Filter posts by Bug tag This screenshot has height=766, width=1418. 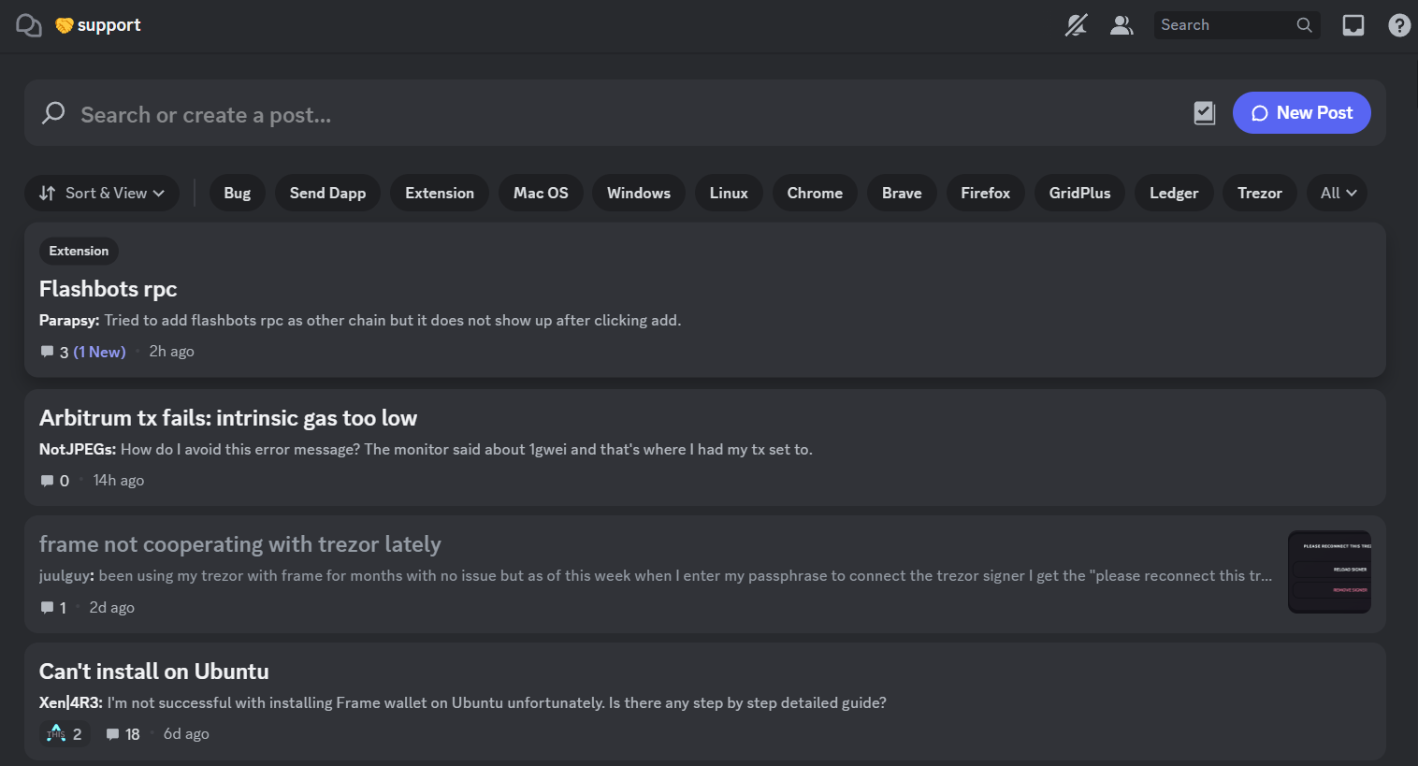point(238,193)
